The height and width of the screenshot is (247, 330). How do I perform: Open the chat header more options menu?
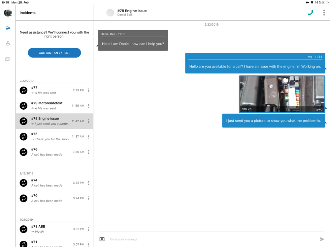click(324, 13)
